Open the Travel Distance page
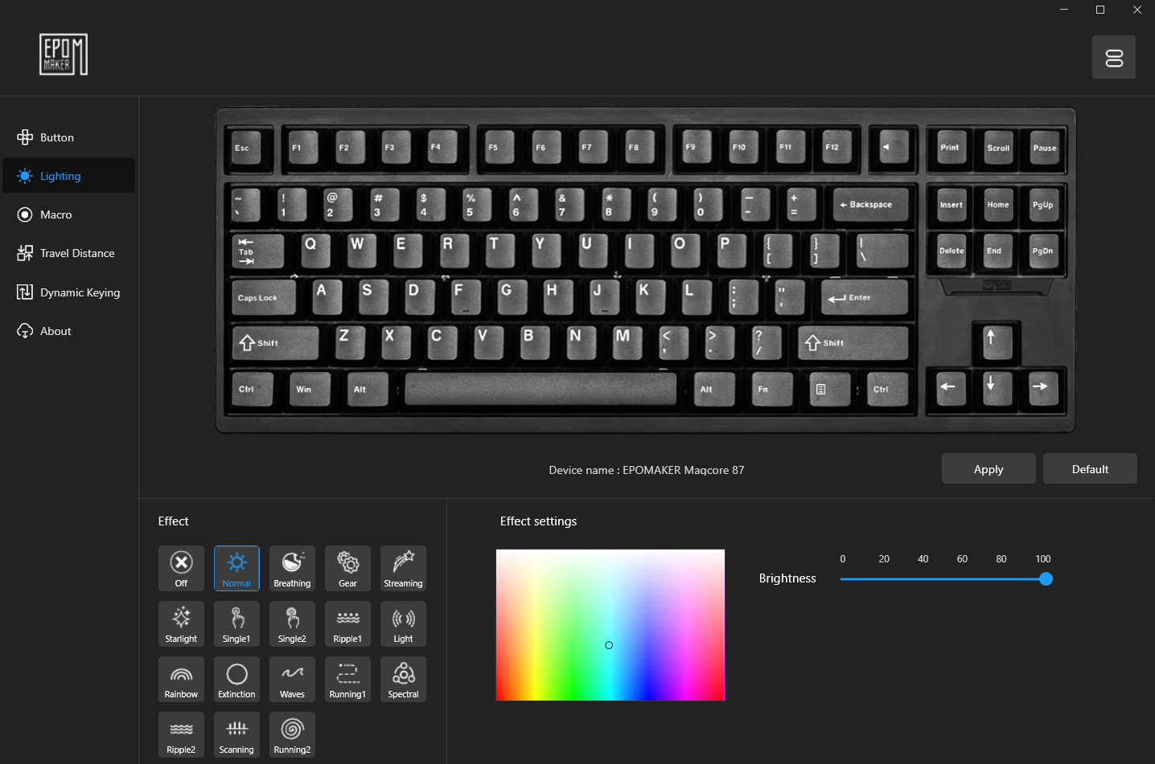Image resolution: width=1155 pixels, height=764 pixels. click(77, 253)
